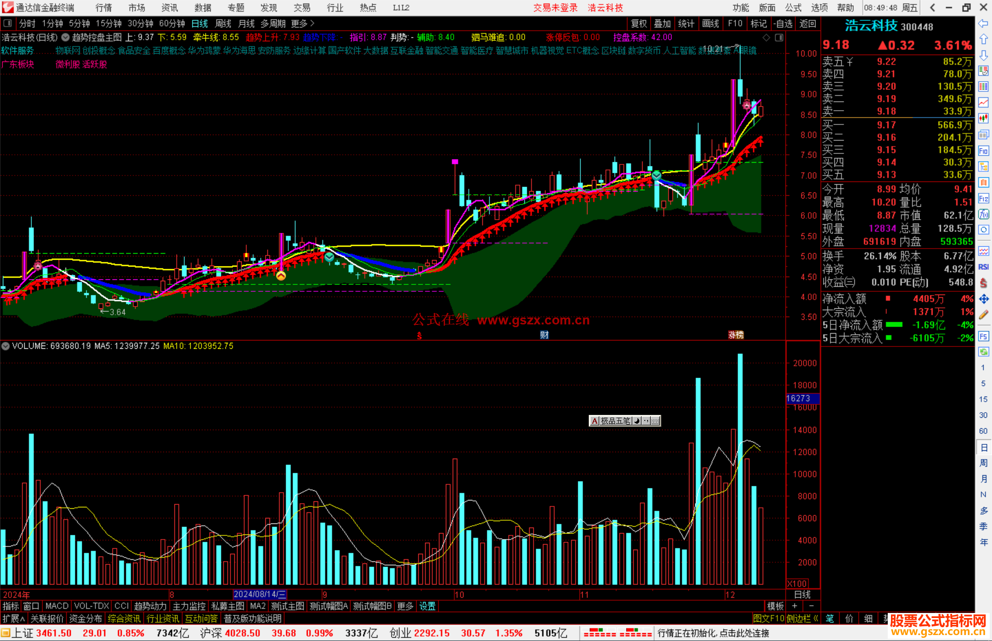
Task: Click the 2024/08/14 date marker on timeline
Action: (x=260, y=595)
